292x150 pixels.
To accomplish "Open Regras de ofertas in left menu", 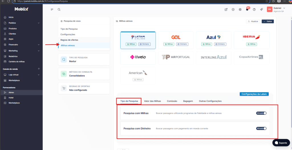I will 84,40.
